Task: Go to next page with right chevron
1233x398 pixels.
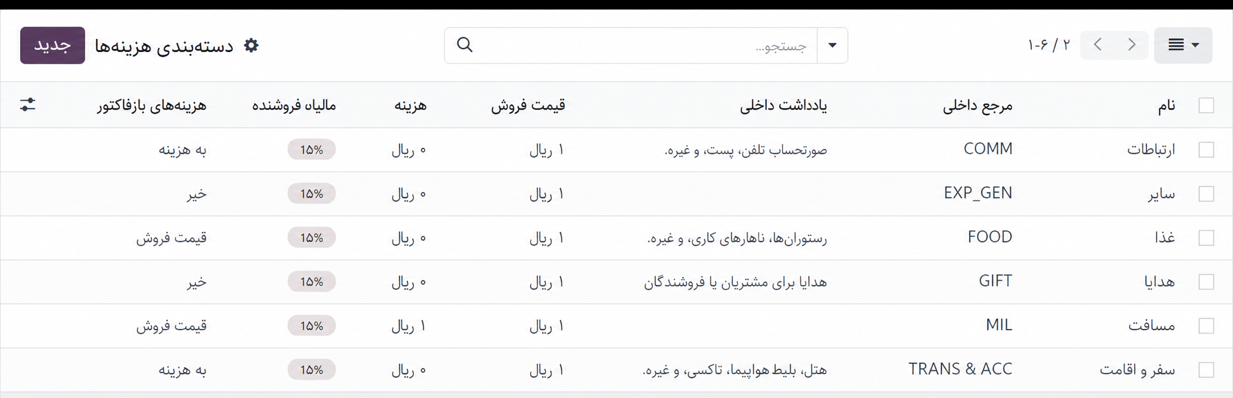Action: (1132, 45)
